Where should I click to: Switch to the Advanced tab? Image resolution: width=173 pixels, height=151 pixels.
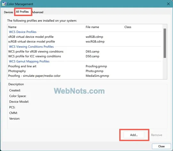pyautogui.click(x=37, y=12)
